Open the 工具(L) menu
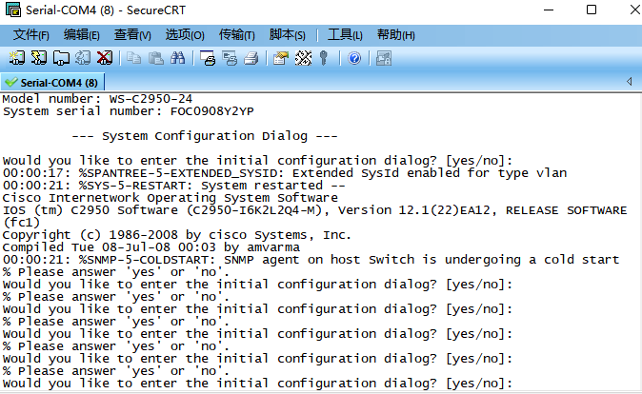Viewport: 642px width, 394px height. pyautogui.click(x=345, y=35)
